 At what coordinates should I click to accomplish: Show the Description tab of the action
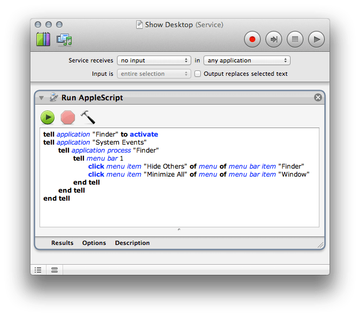(132, 243)
